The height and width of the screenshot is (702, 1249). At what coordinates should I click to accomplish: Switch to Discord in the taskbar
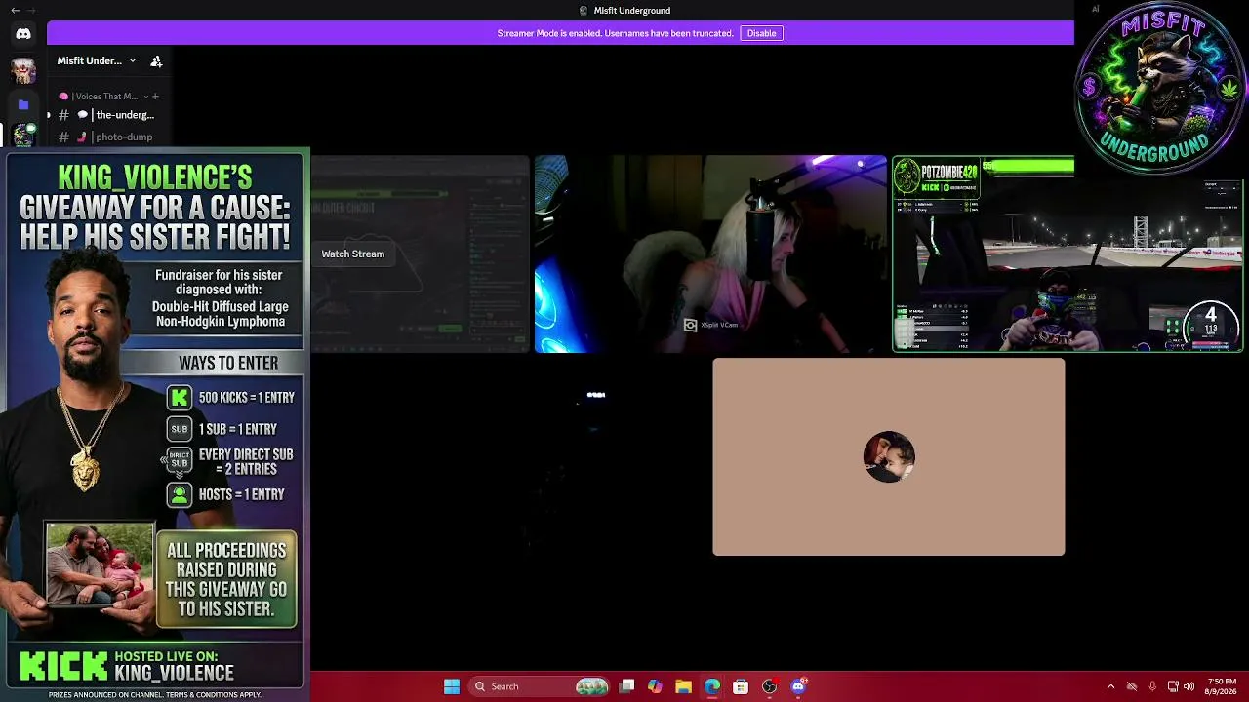click(x=798, y=686)
